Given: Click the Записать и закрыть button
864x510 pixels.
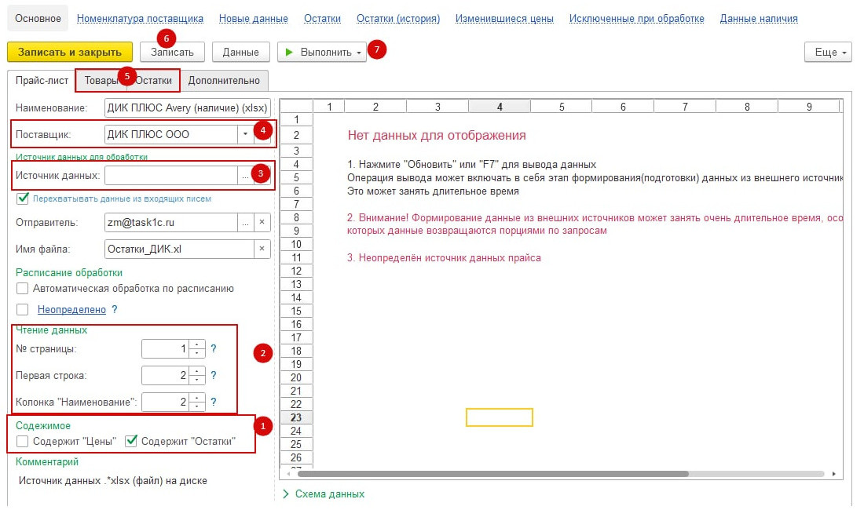Looking at the screenshot, I should 69,53.
